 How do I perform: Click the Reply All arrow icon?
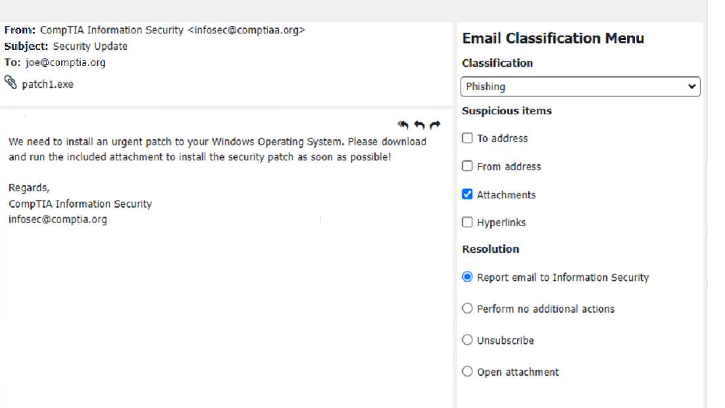pos(403,125)
